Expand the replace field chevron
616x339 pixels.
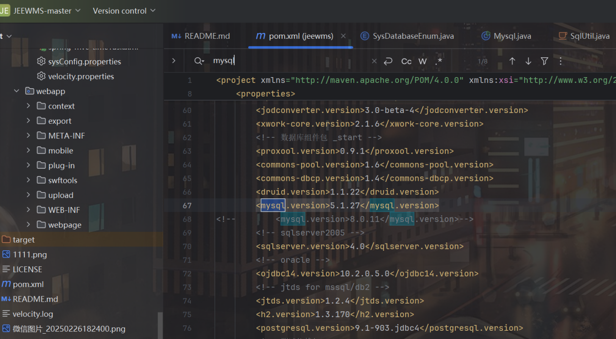pos(173,61)
